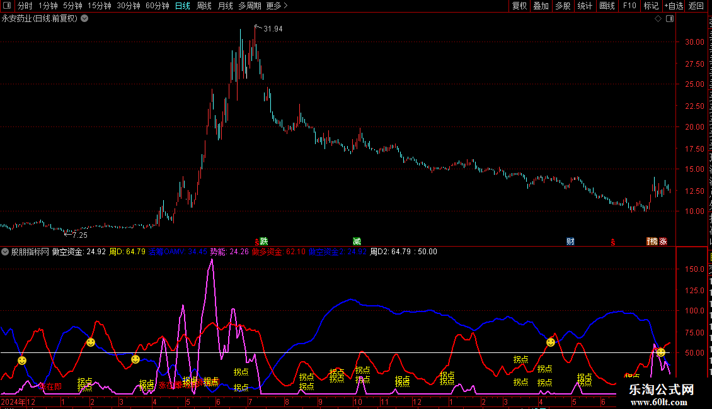Image resolution: width=712 pixels, height=409 pixels.
Task: Select the 1分钟 period tab
Action: 48,6
